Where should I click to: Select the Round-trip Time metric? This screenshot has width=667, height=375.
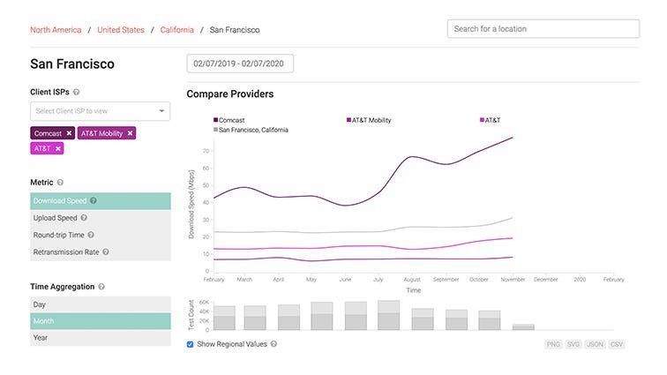tap(101, 235)
